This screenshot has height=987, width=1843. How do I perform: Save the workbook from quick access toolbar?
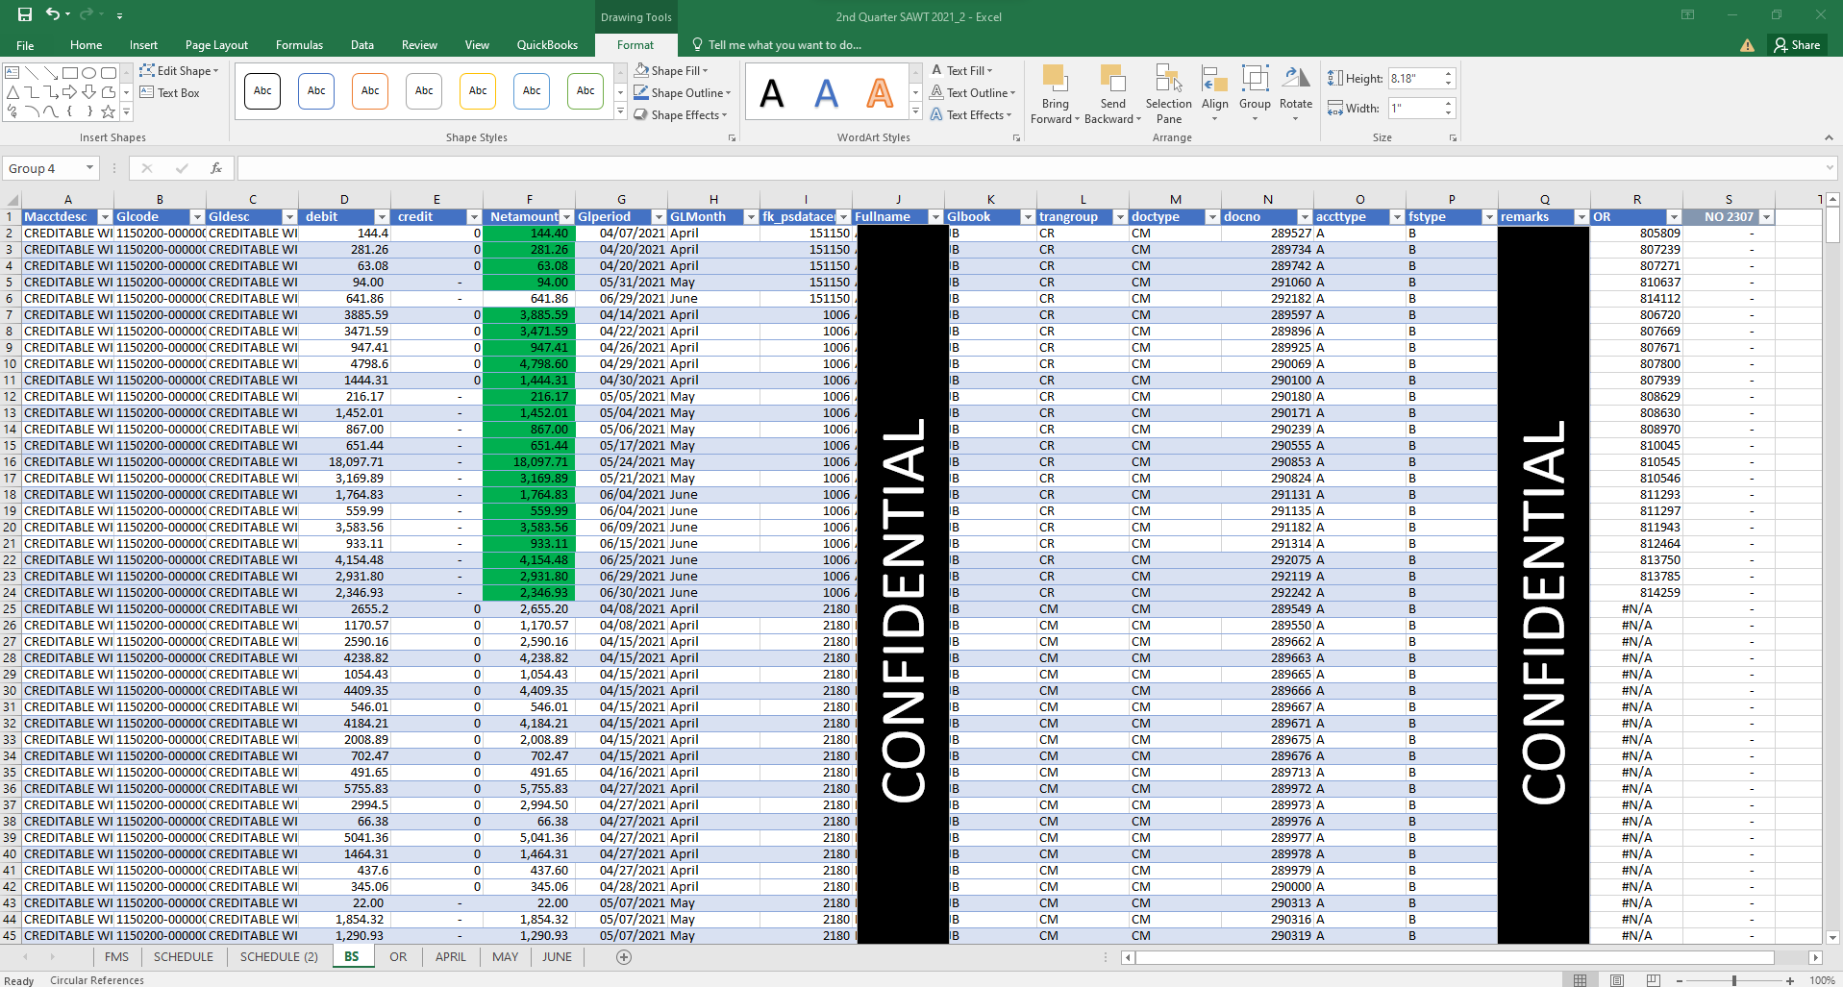point(25,14)
